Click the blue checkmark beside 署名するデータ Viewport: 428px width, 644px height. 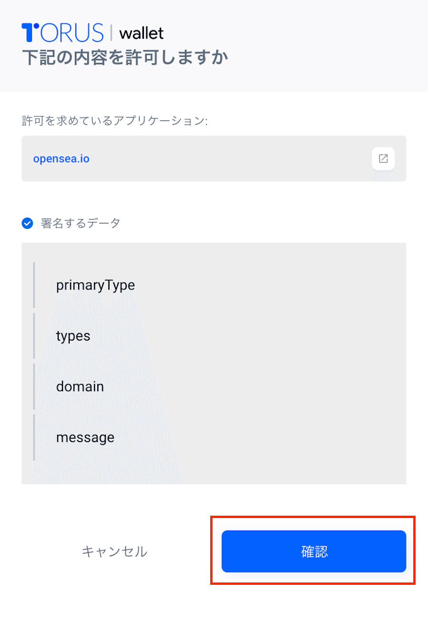(28, 223)
